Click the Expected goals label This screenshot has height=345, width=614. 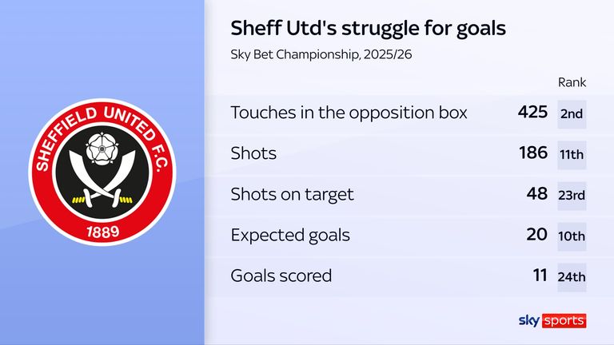[290, 235]
